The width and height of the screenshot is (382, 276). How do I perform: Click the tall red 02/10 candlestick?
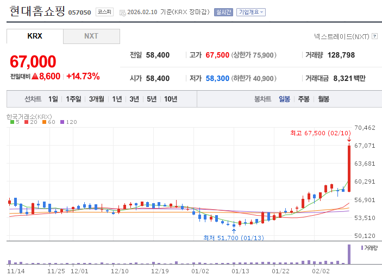(x=349, y=168)
